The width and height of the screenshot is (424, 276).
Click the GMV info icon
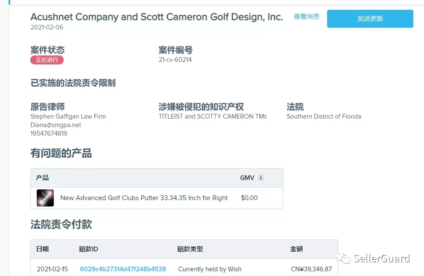coord(260,178)
